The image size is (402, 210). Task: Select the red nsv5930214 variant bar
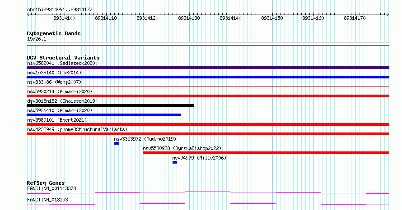(x=208, y=96)
